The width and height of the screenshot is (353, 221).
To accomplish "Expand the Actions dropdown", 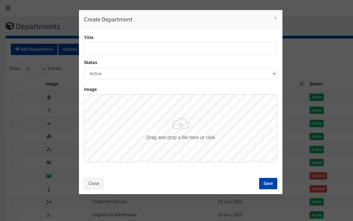I will click(x=69, y=49).
